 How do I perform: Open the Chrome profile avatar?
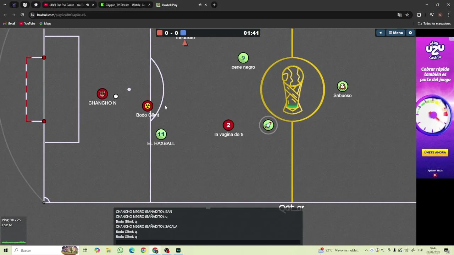440,15
